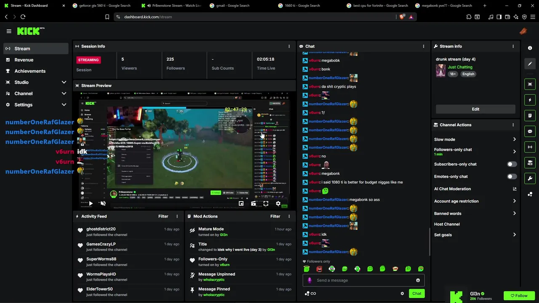
Task: Open Mod Actions Filter dropdown
Action: 275,216
